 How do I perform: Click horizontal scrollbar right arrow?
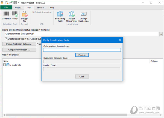(x=161, y=115)
